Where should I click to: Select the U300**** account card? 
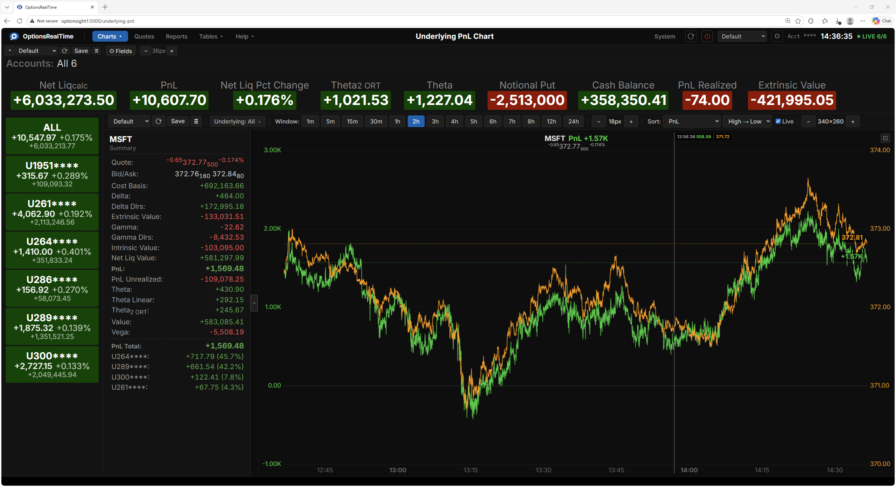(52, 365)
